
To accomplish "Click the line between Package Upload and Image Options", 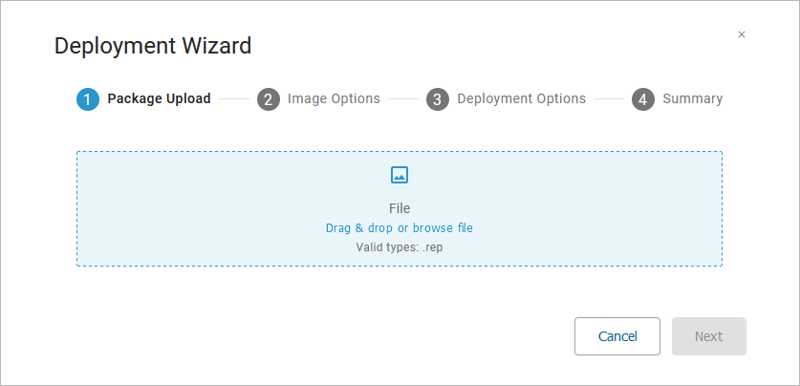I will pos(233,98).
